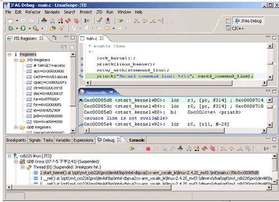The width and height of the screenshot is (279, 202).
Task: Click down arrow of Registers view vertical scrollbar
Action: click(73, 131)
